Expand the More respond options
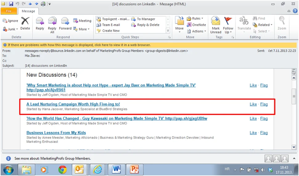 coord(81,29)
